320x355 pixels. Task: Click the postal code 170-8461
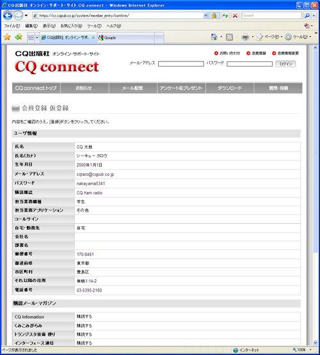pos(85,255)
